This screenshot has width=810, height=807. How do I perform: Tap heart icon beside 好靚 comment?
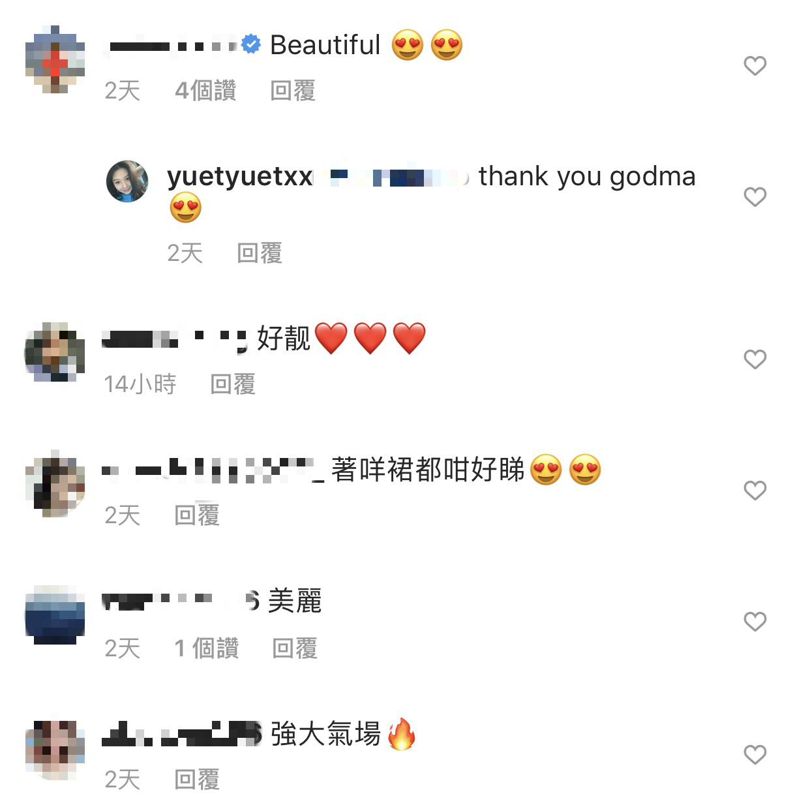[x=755, y=359]
